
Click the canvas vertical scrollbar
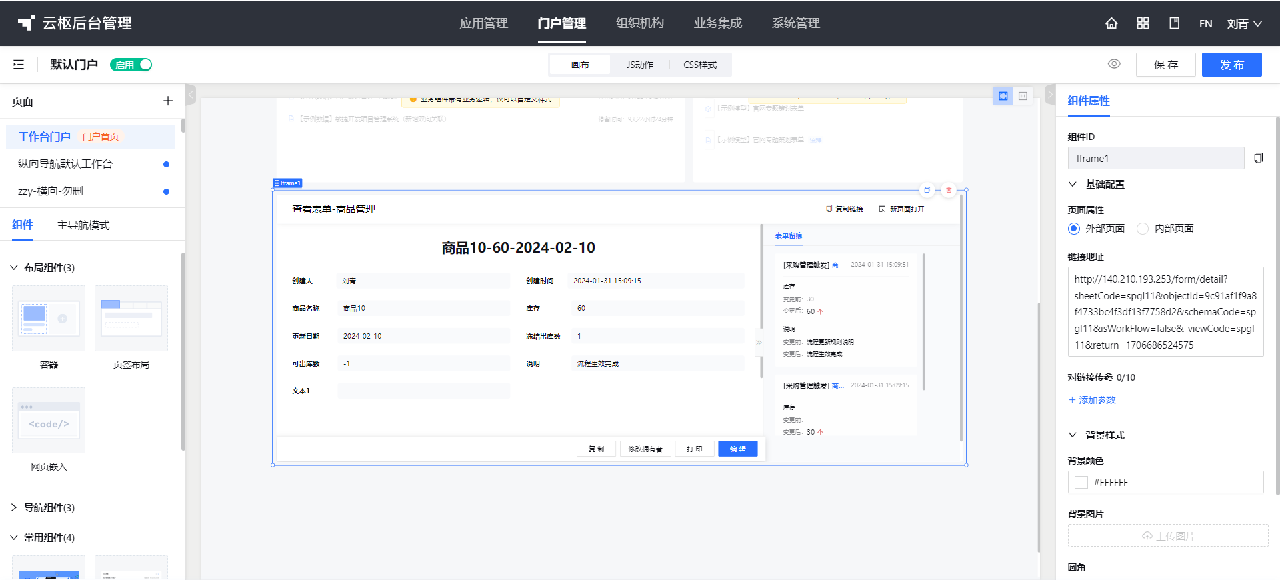tap(1038, 427)
